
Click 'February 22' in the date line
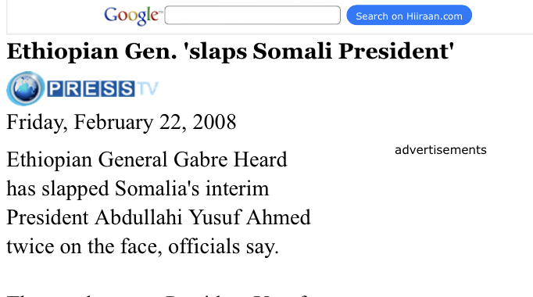130,123
